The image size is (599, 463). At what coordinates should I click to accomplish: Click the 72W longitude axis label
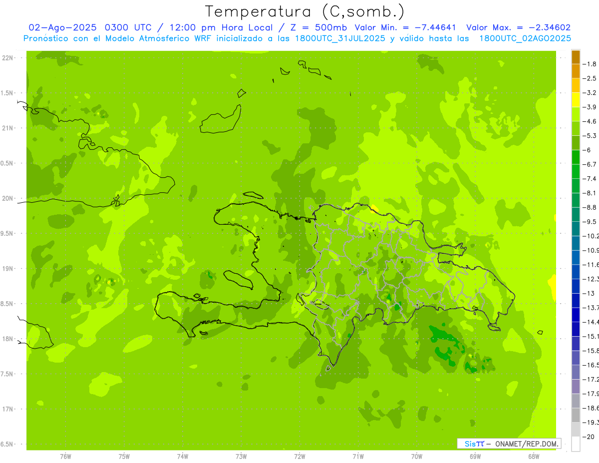[x=299, y=457]
